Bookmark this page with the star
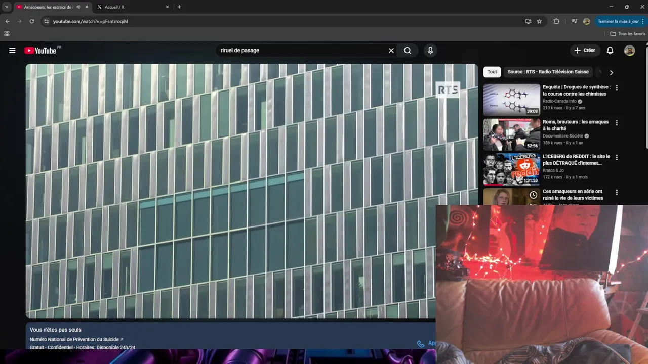Image resolution: width=648 pixels, height=364 pixels. (539, 21)
